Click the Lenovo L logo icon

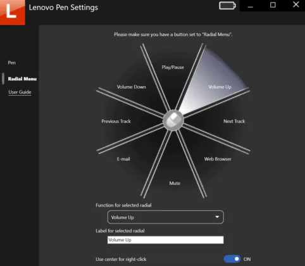click(13, 12)
